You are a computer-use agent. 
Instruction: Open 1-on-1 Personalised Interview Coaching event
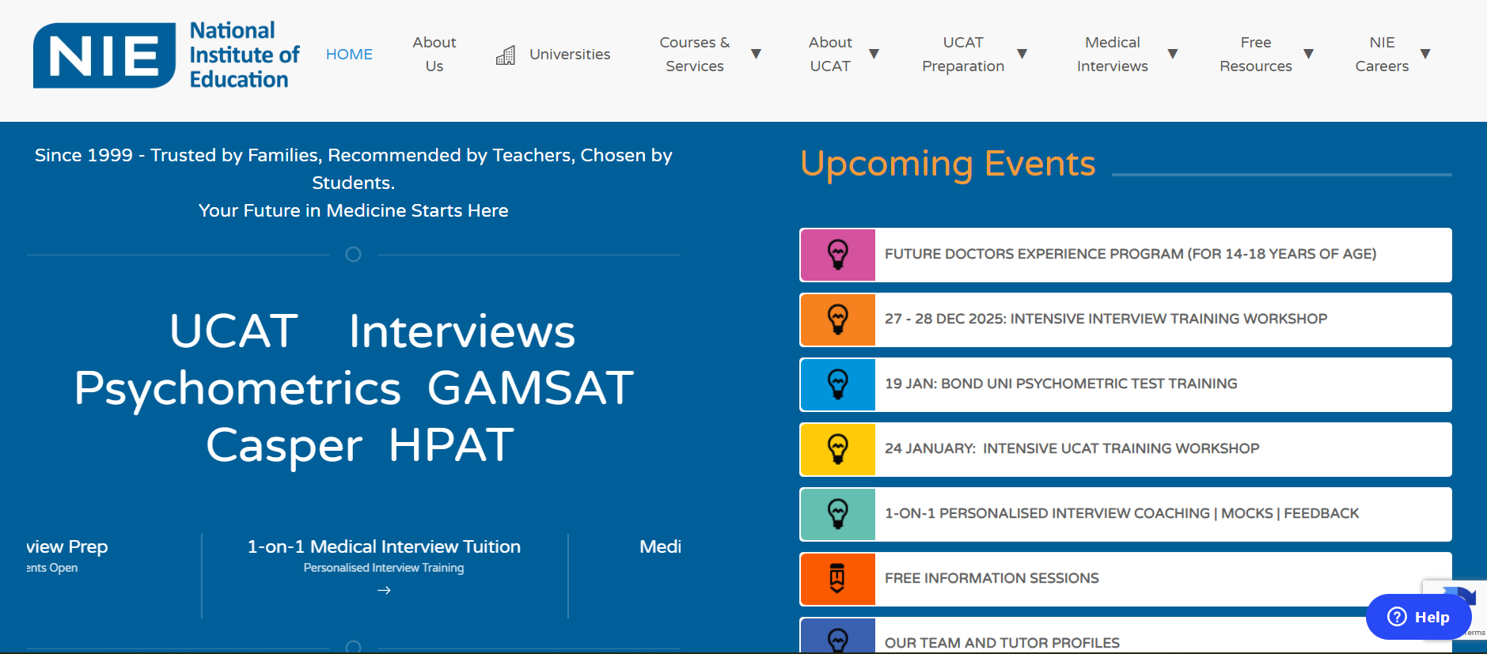[1125, 514]
